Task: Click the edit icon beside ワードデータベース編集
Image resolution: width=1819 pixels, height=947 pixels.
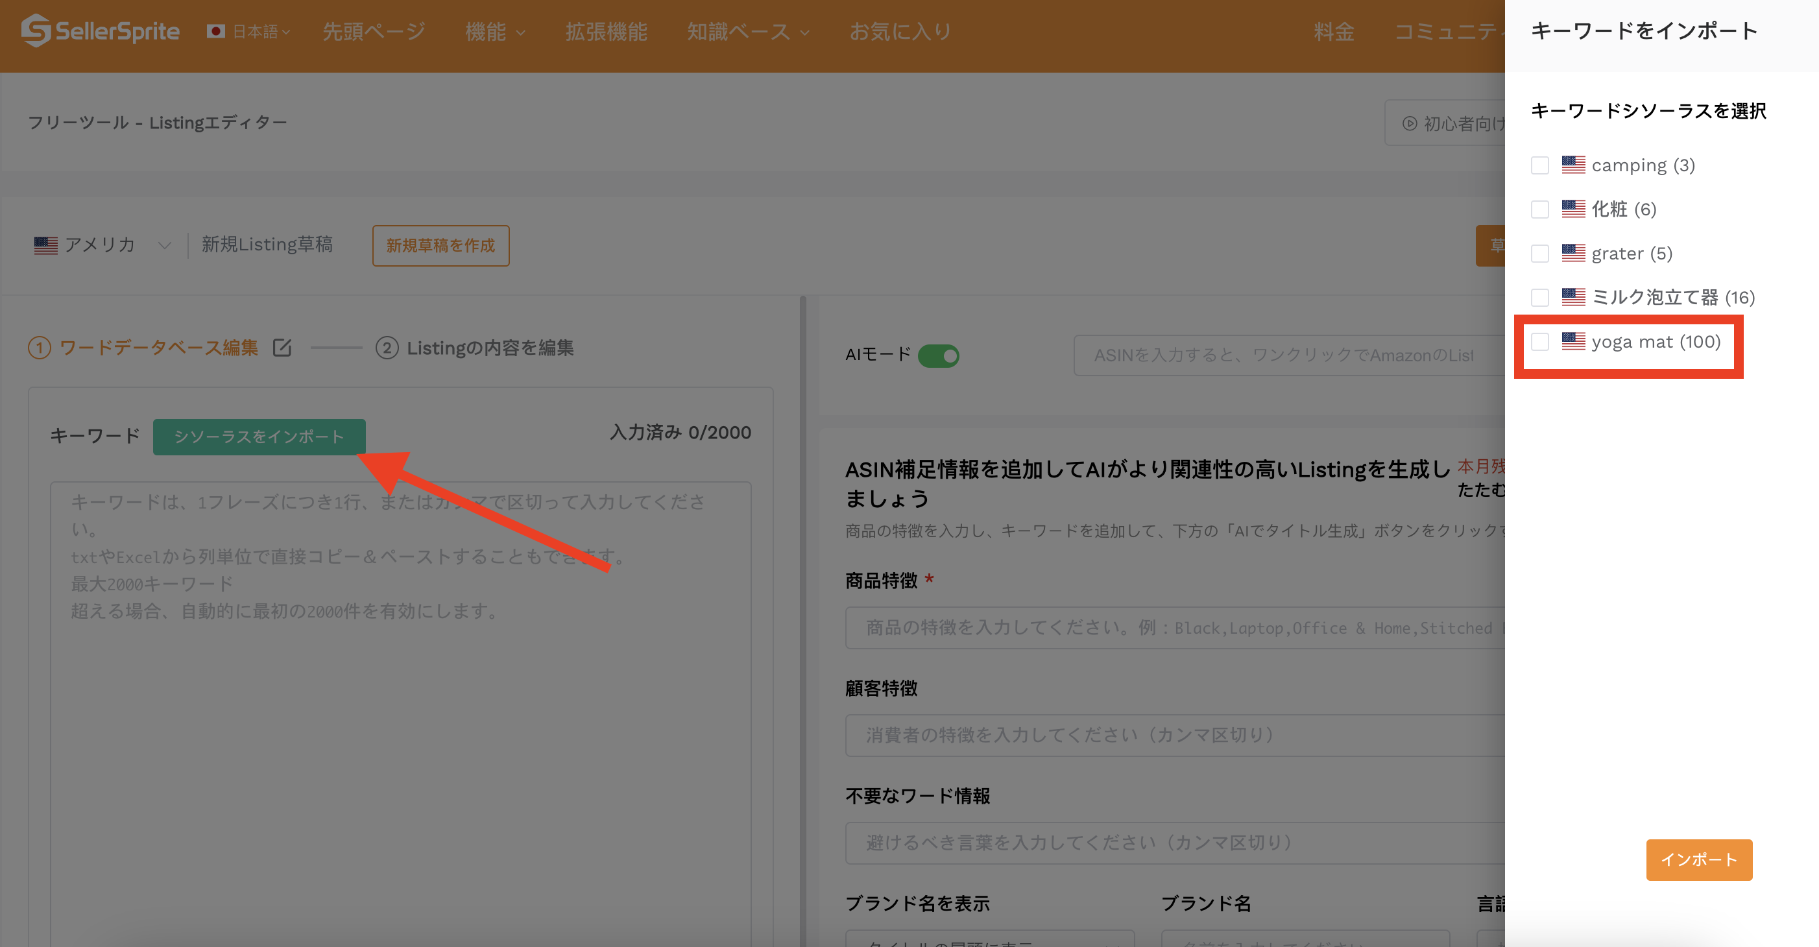Action: [x=282, y=348]
